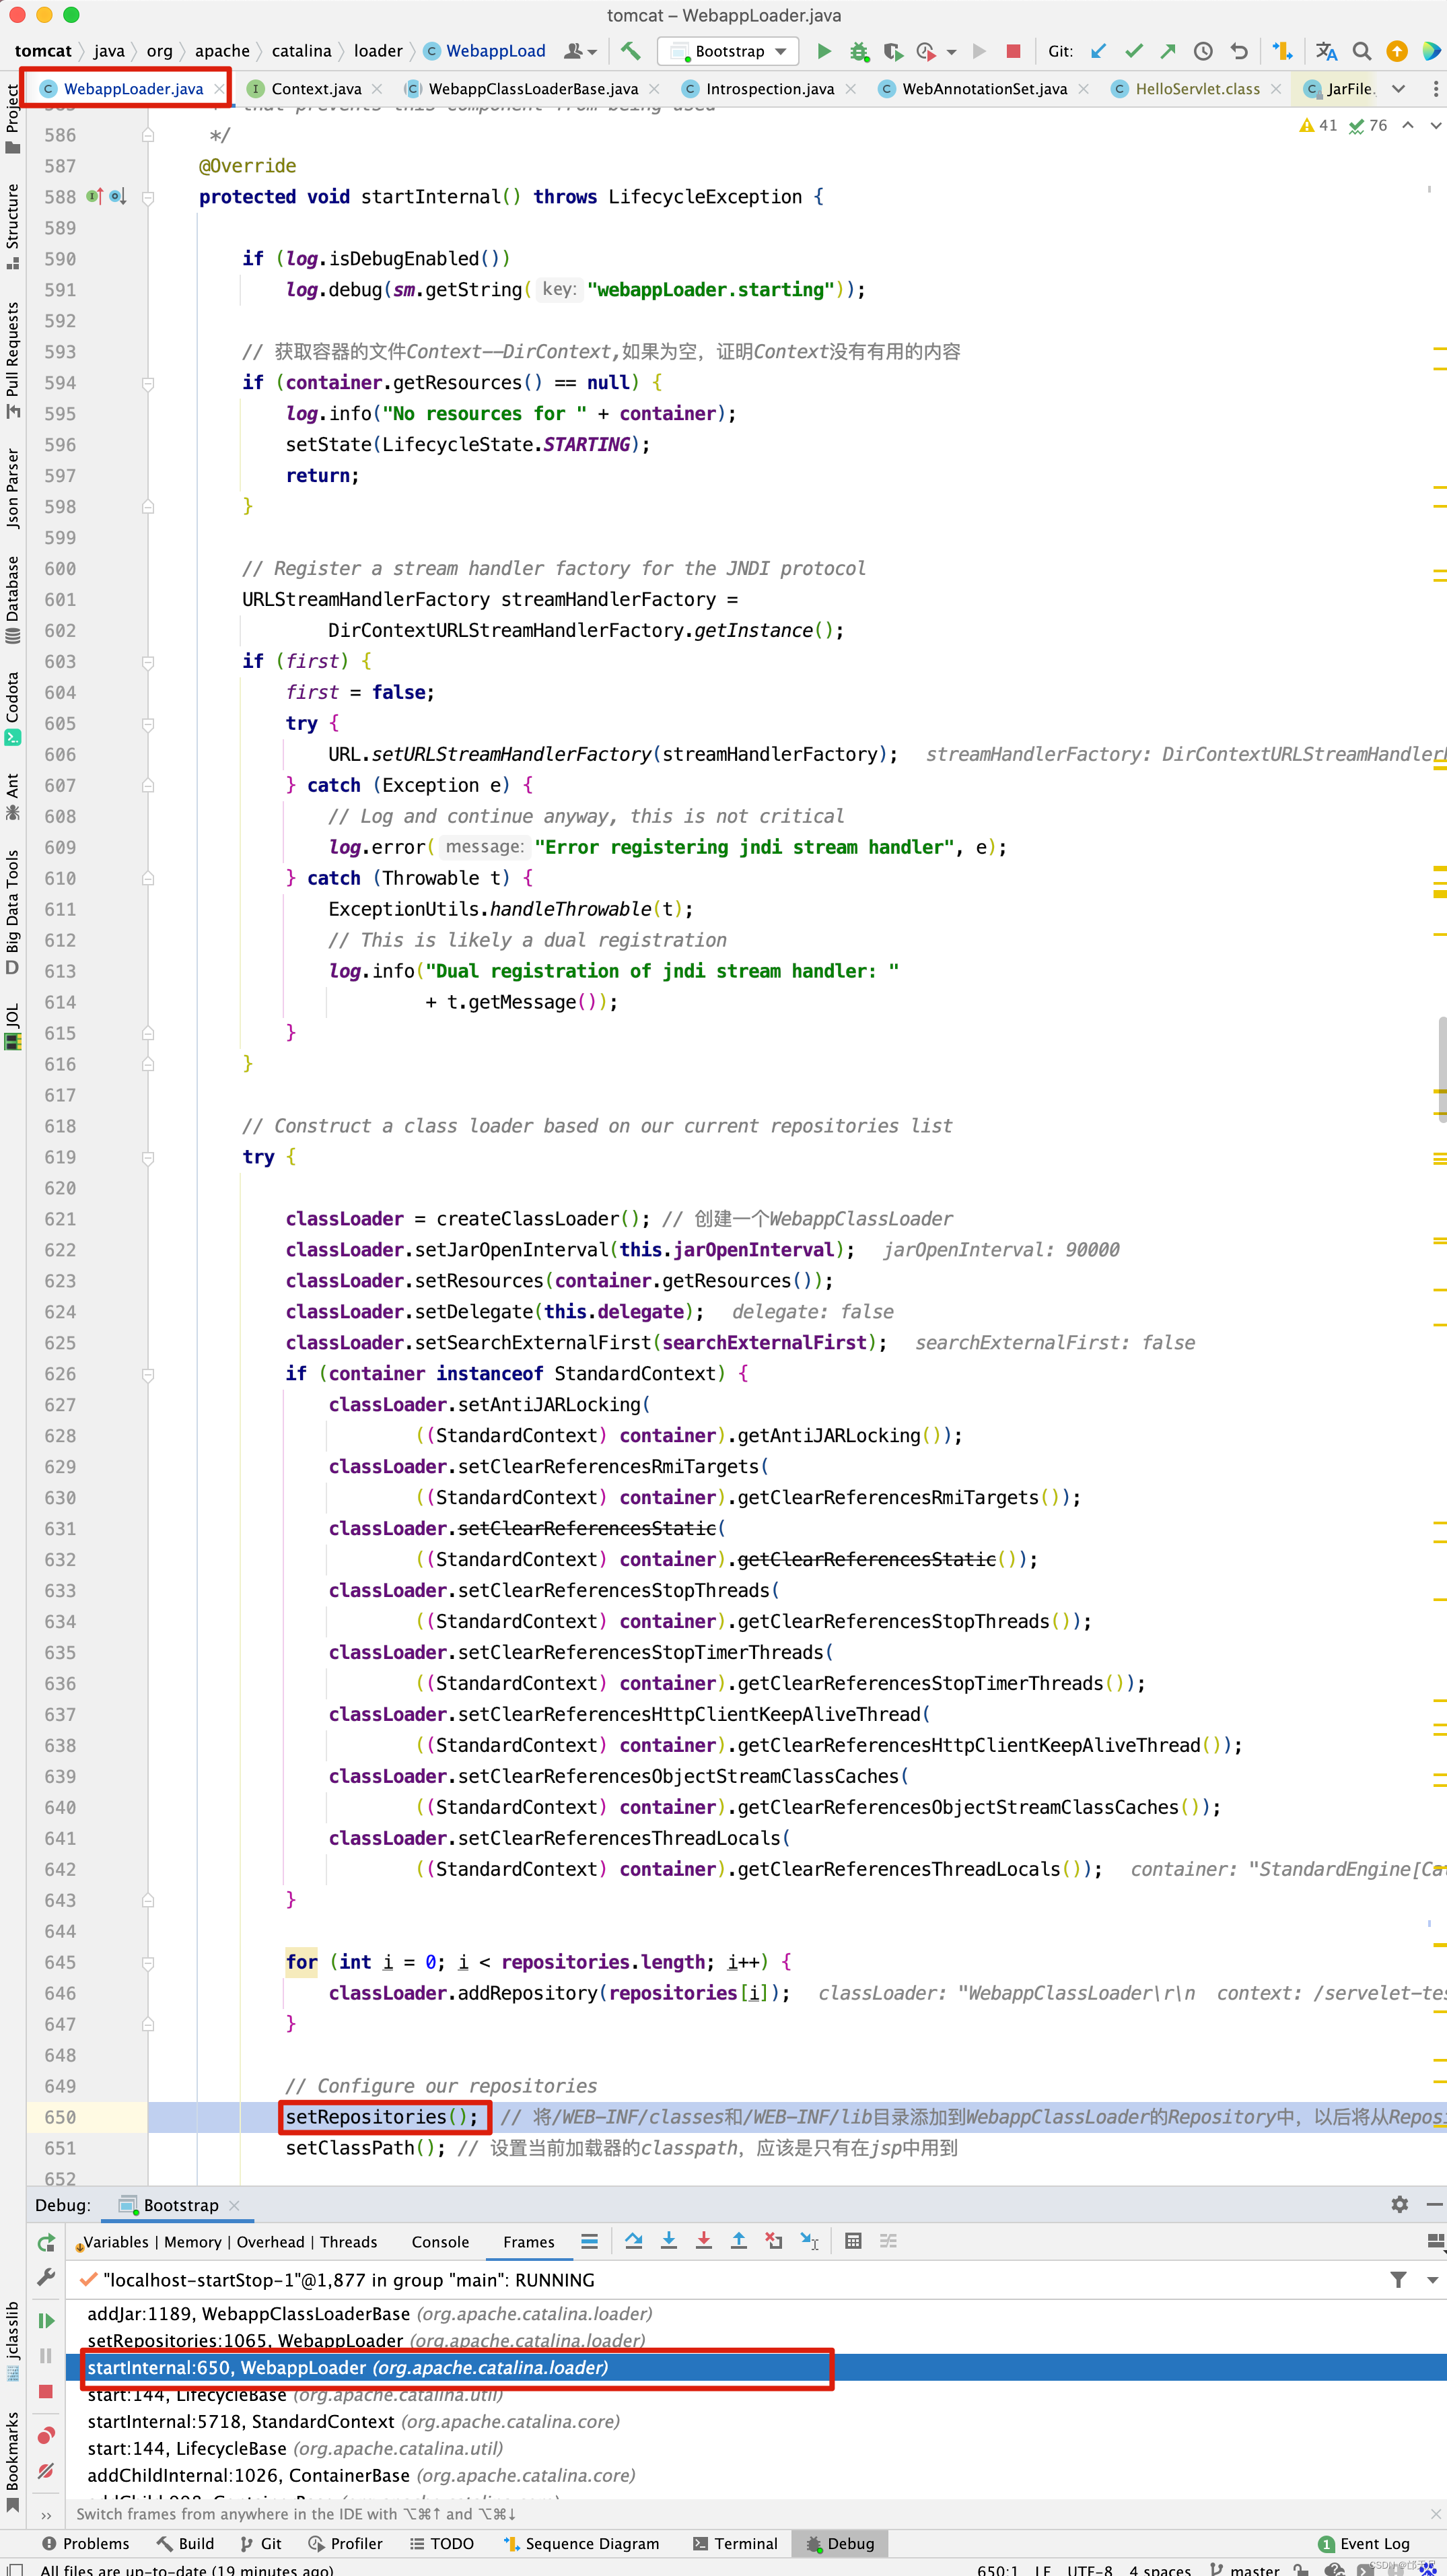Click Git push arrow icon
1447x2576 pixels.
1167,51
